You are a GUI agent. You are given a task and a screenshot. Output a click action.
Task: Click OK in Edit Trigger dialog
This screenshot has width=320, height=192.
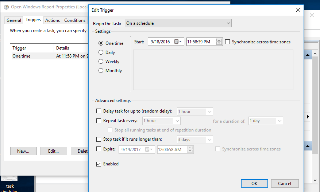[254, 184]
